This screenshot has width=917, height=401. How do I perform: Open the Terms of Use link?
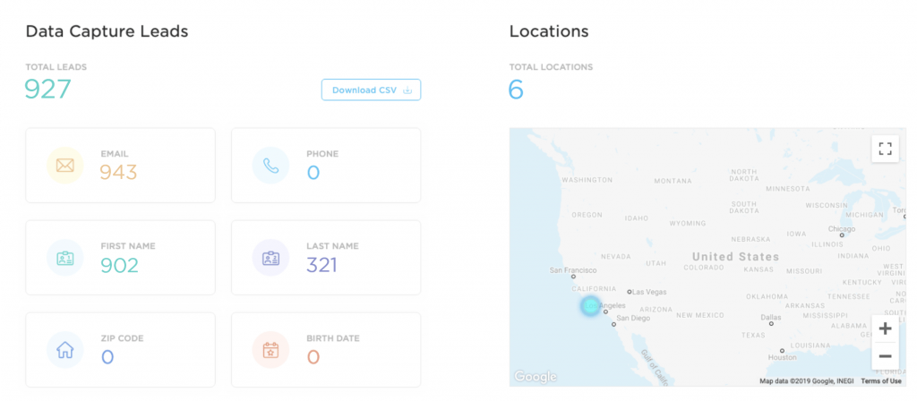tap(881, 381)
